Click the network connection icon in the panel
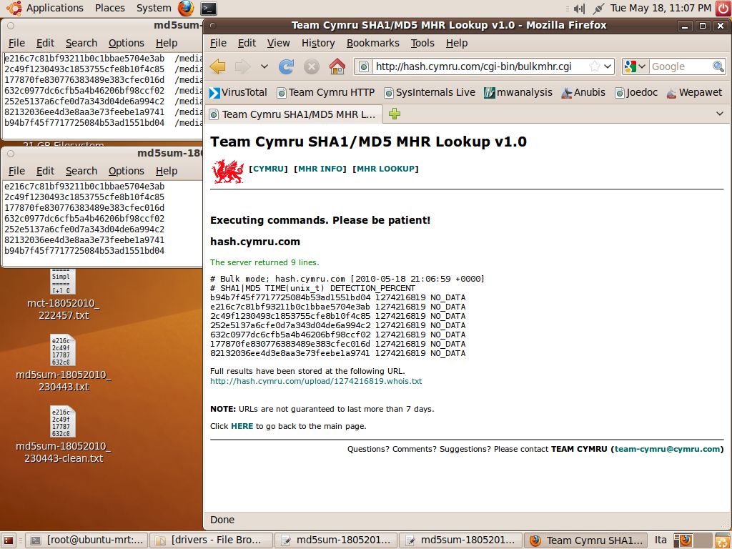The image size is (732, 549). (598, 9)
